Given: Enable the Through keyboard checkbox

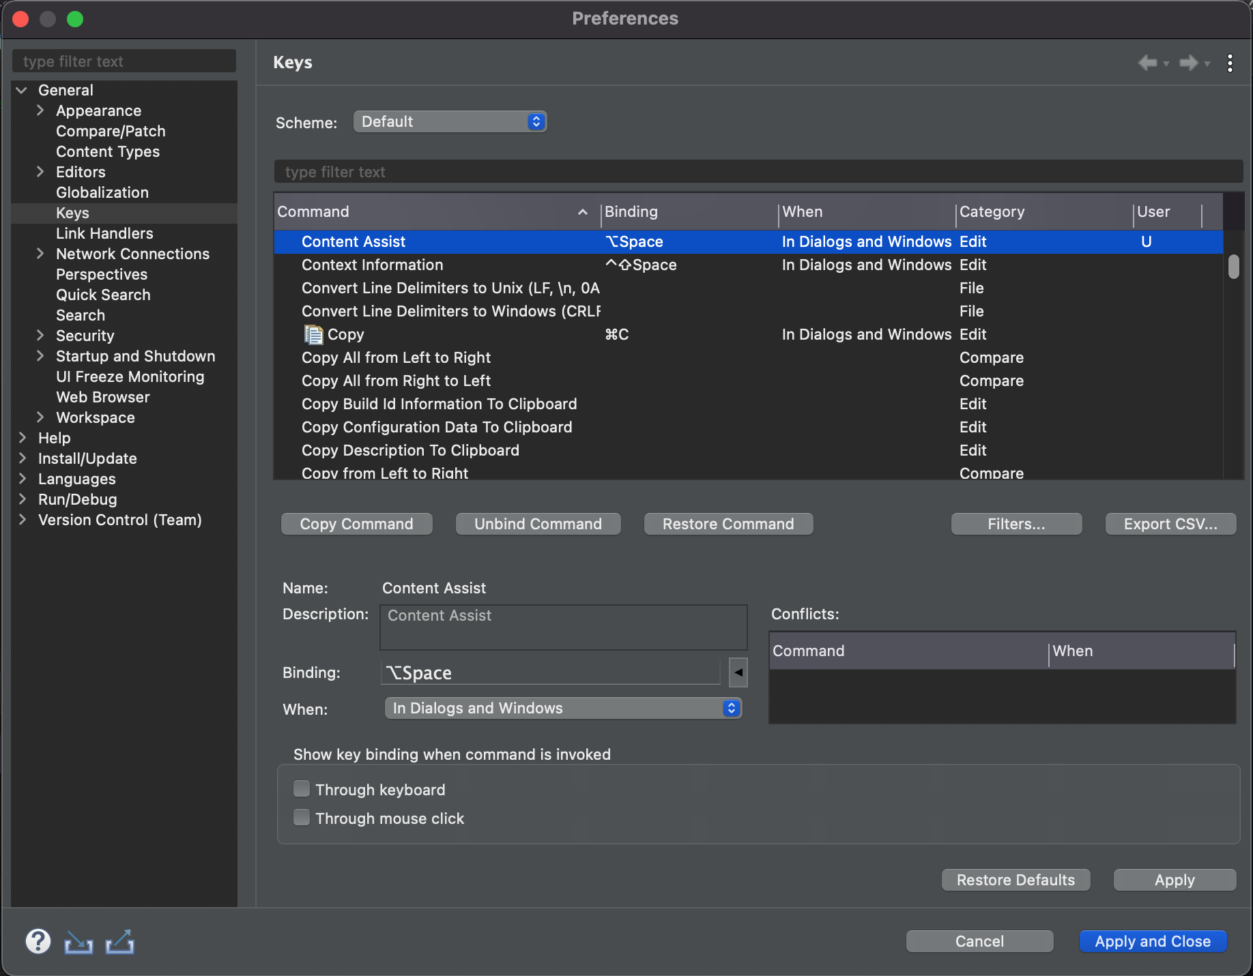Looking at the screenshot, I should pos(302,789).
